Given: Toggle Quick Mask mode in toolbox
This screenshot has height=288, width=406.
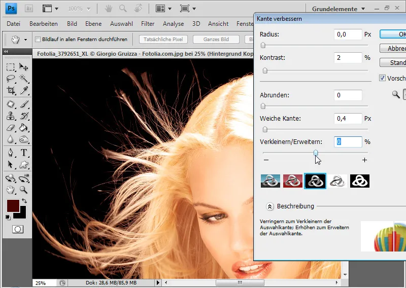Looking at the screenshot, I should [17, 229].
